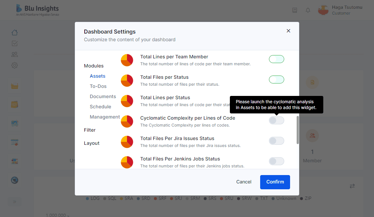Click the ZIP legend entry

(305, 198)
